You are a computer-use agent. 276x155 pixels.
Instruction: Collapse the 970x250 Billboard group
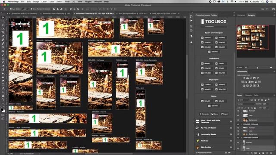(241, 124)
